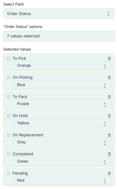117x189 pixels.
Task: Delete the Completed status value
Action: [x=109, y=154]
